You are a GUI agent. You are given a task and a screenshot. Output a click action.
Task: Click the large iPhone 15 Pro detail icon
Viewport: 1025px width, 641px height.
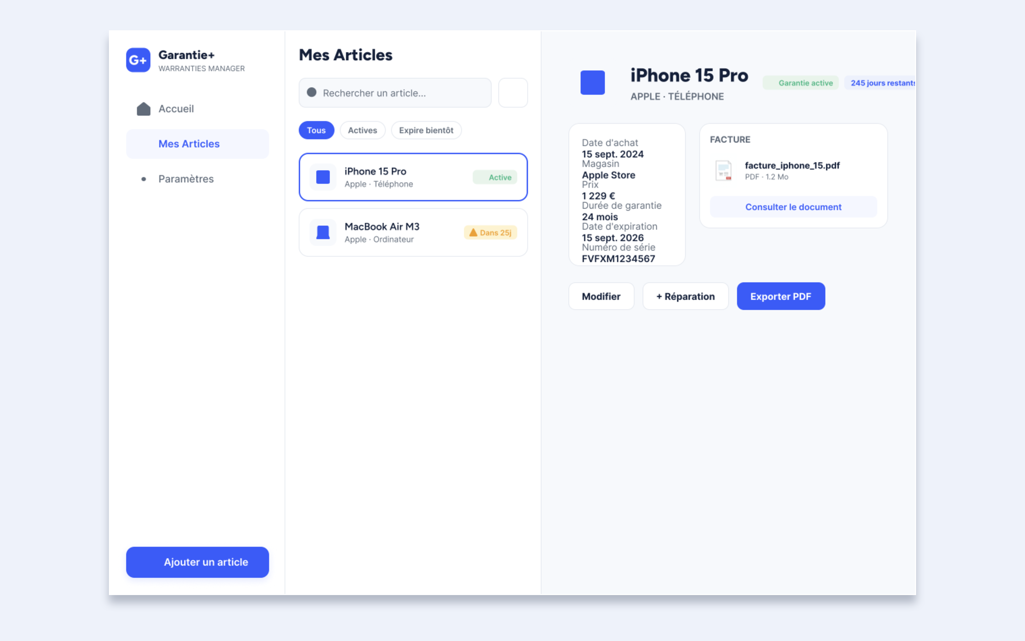click(593, 82)
